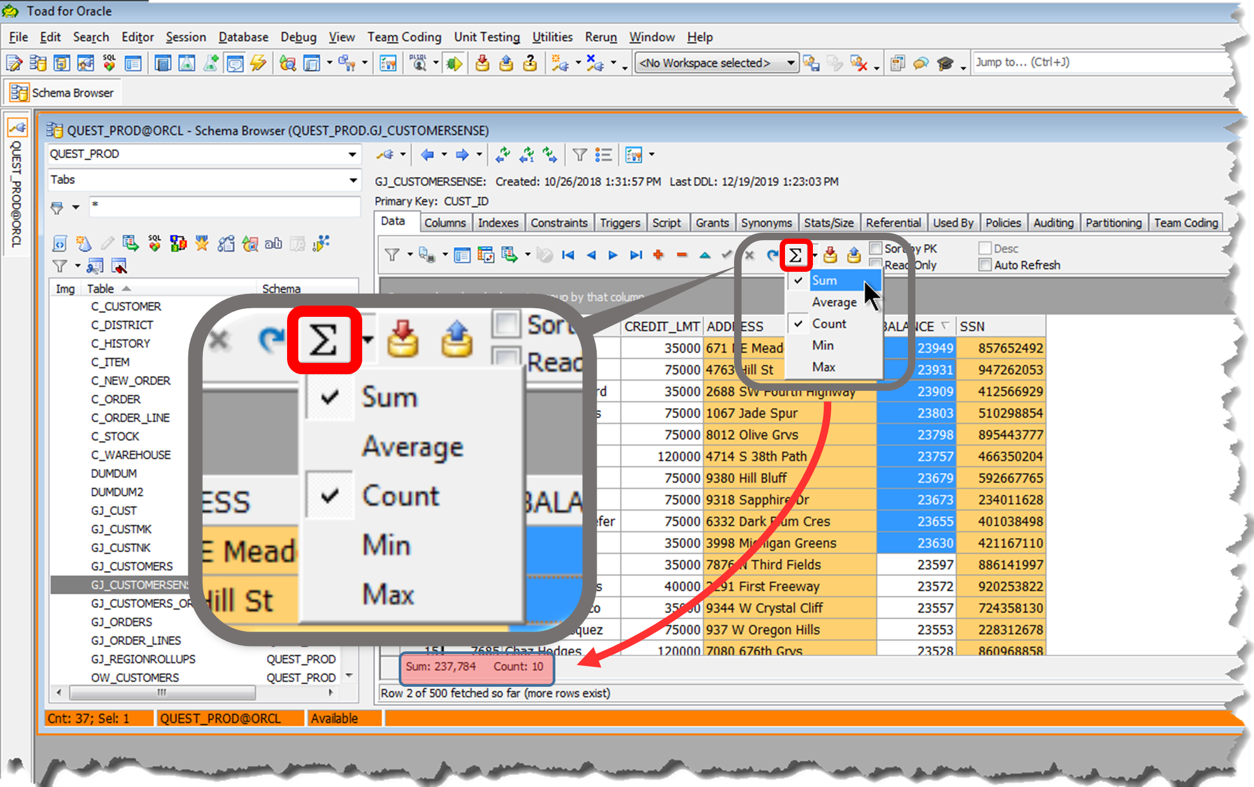This screenshot has width=1254, height=787.
Task: Go to first record in data grid
Action: pos(568,255)
